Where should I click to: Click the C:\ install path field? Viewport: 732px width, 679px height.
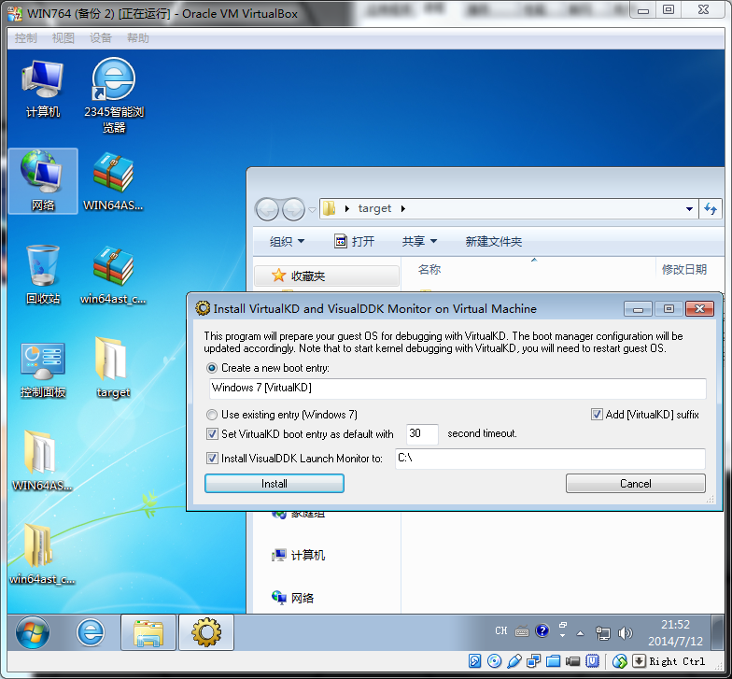[550, 459]
